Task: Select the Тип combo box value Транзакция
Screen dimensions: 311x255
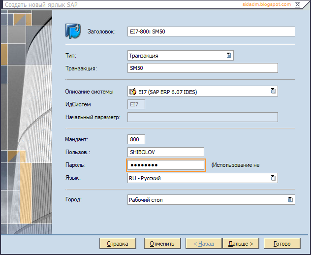Action: click(180, 55)
